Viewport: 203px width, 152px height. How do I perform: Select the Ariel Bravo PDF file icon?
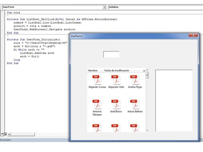coord(116,104)
